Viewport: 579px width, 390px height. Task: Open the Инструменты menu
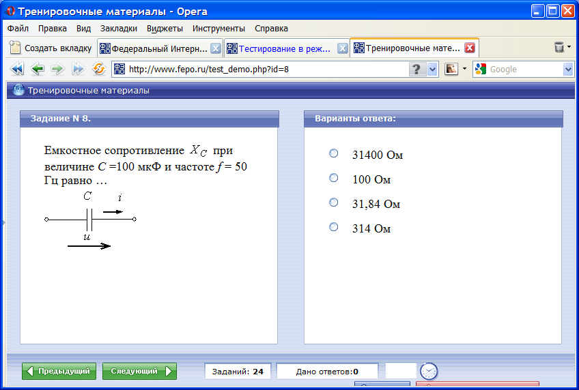tap(218, 29)
